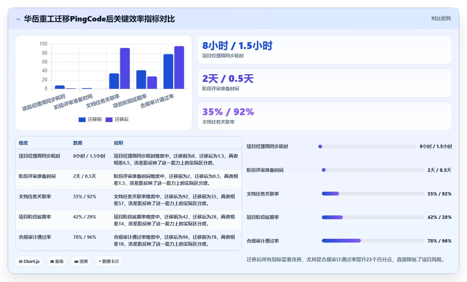Click the 迁移后 bar for 合规审计通过率

point(179,68)
